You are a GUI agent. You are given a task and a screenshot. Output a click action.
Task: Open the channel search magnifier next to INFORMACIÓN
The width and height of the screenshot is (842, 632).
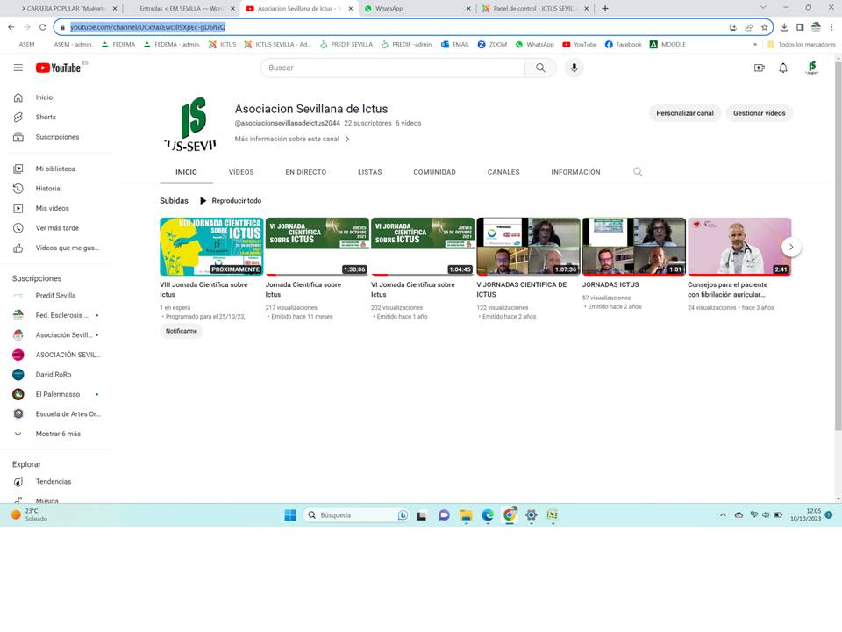click(638, 172)
